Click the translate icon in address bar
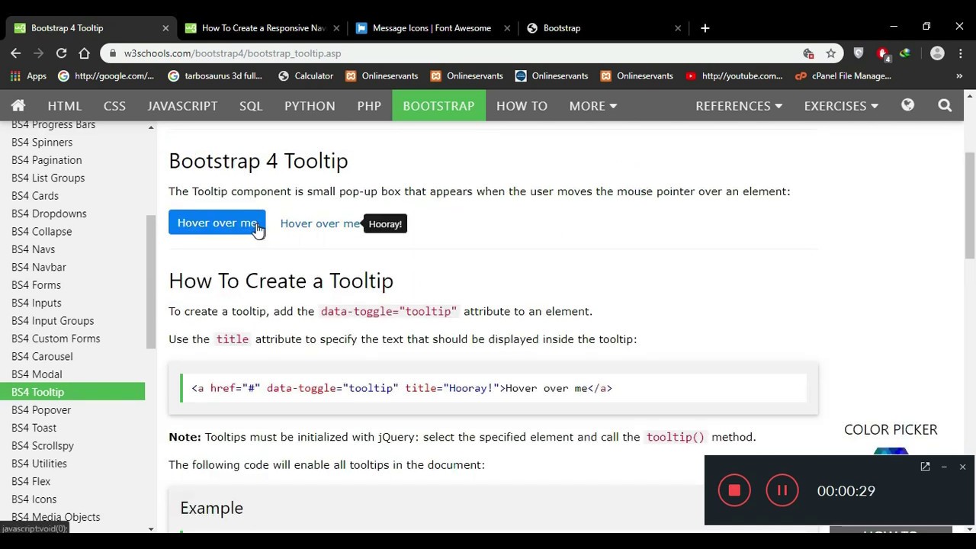This screenshot has width=976, height=549. 808,53
